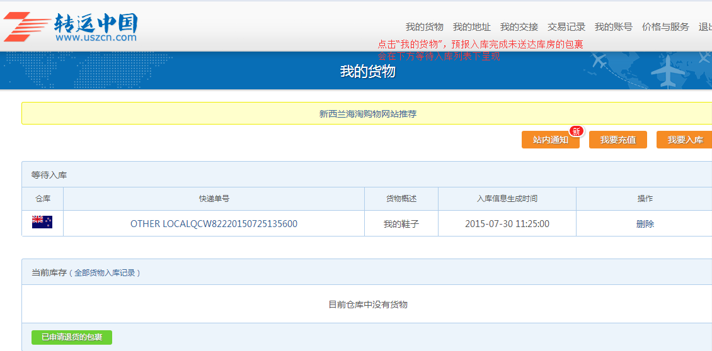This screenshot has width=712, height=351.
Task: Click the New Zealand flag warehouse icon
Action: point(42,222)
